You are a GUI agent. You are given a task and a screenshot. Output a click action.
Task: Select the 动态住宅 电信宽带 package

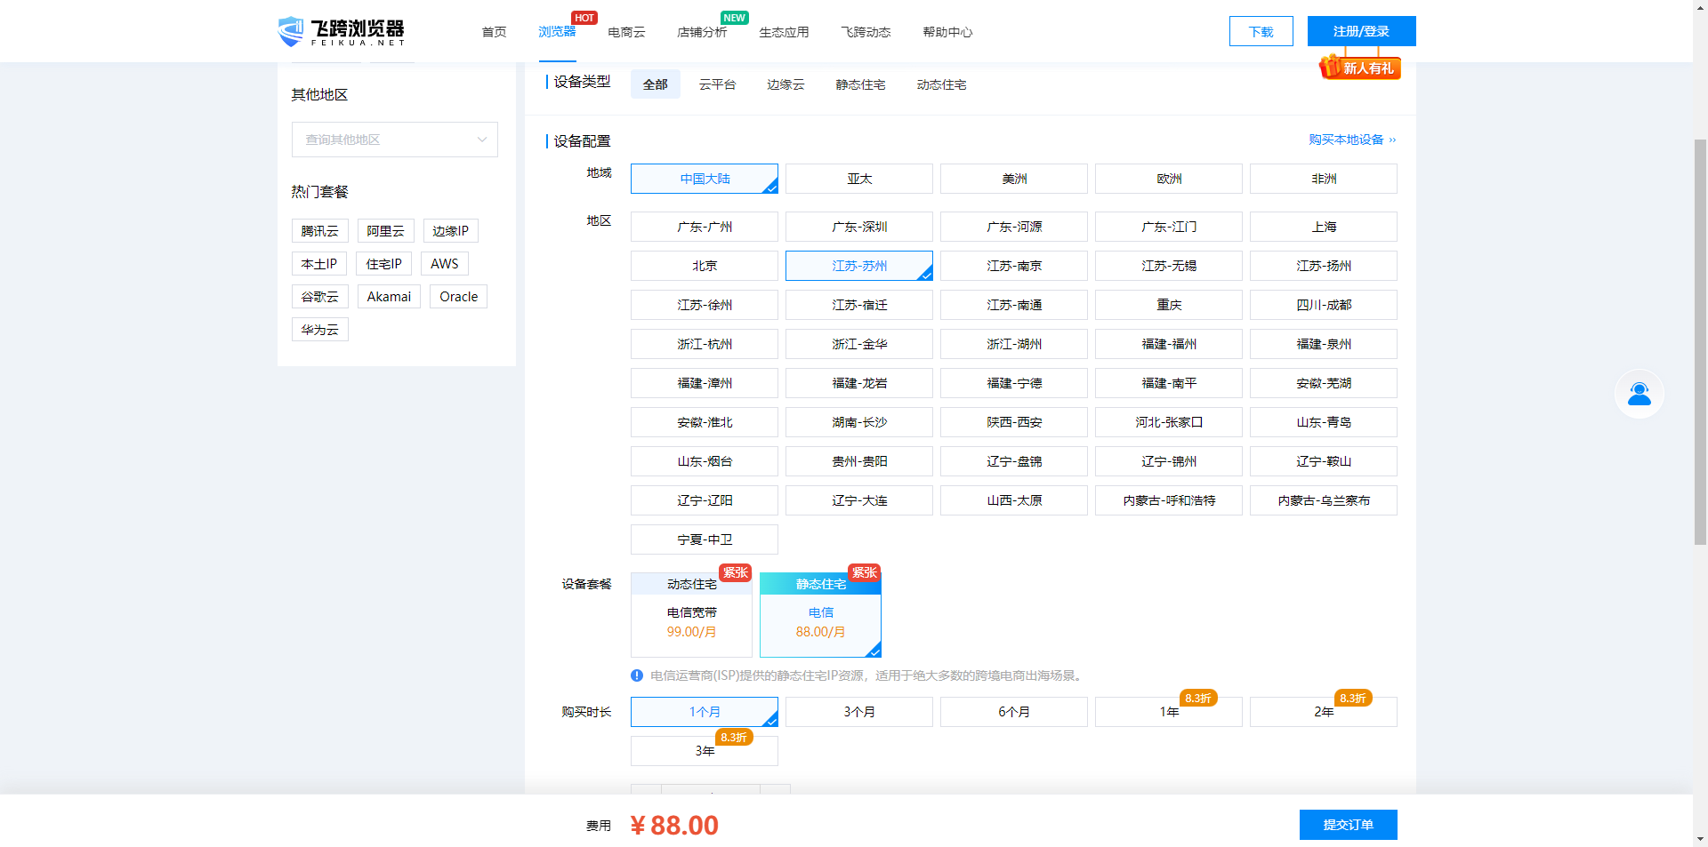tap(691, 614)
